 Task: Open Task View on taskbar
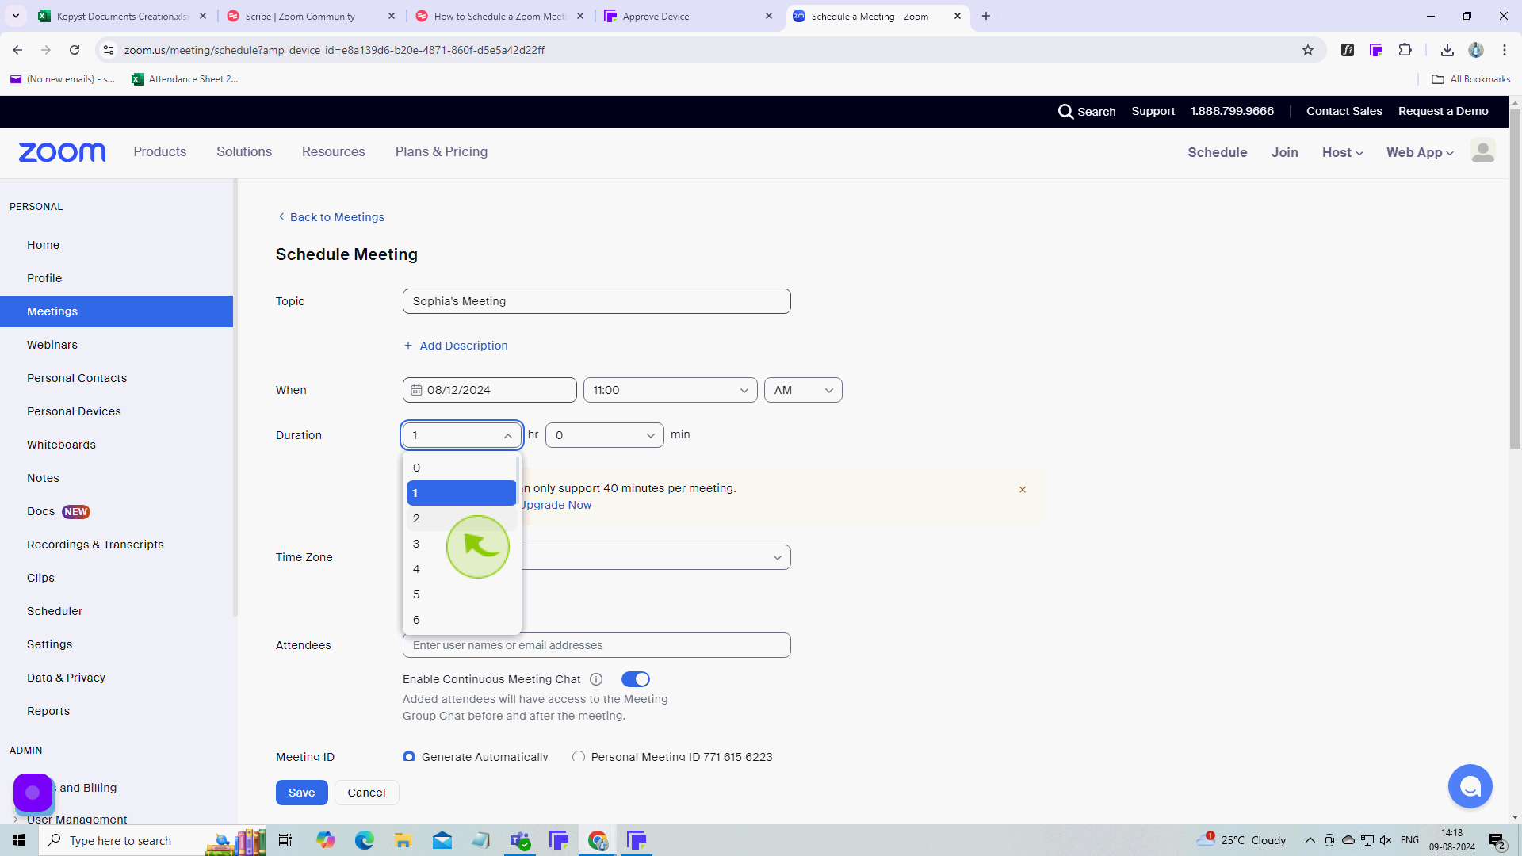[x=285, y=840]
